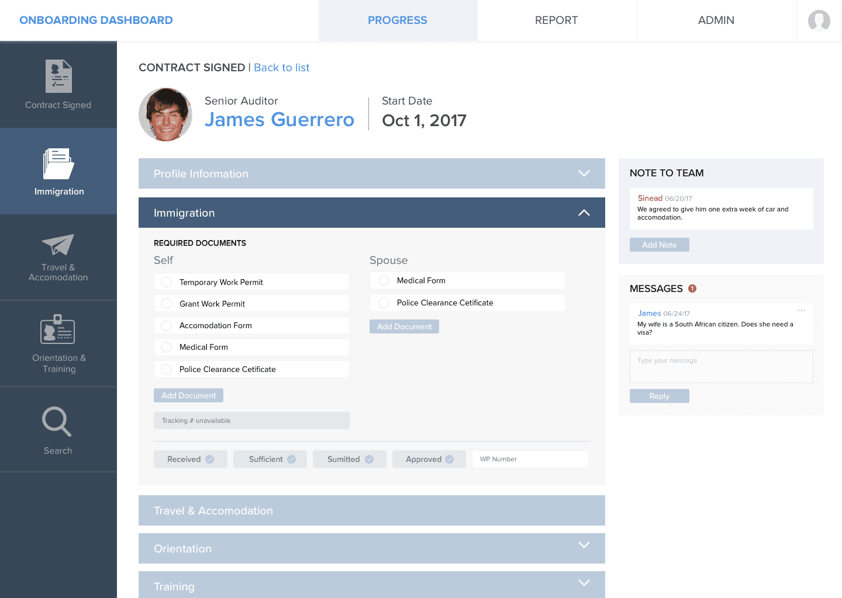Click the WP Number input field
The image size is (842, 598).
[530, 459]
